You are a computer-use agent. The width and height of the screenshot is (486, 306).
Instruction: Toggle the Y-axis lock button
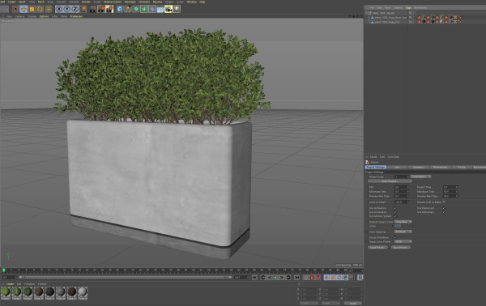tap(66, 9)
